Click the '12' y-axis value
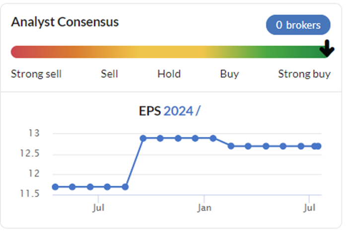 (34, 174)
